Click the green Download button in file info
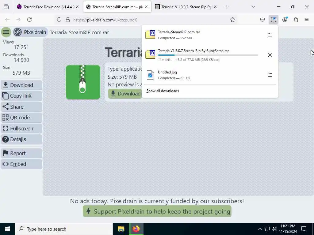Screen dimensions: 314x235 pos(125,94)
